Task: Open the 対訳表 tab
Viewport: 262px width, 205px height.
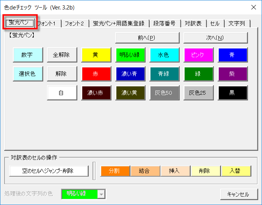Action: [193, 23]
